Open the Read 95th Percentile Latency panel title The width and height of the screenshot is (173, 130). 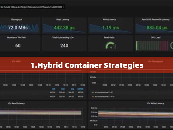(155, 19)
